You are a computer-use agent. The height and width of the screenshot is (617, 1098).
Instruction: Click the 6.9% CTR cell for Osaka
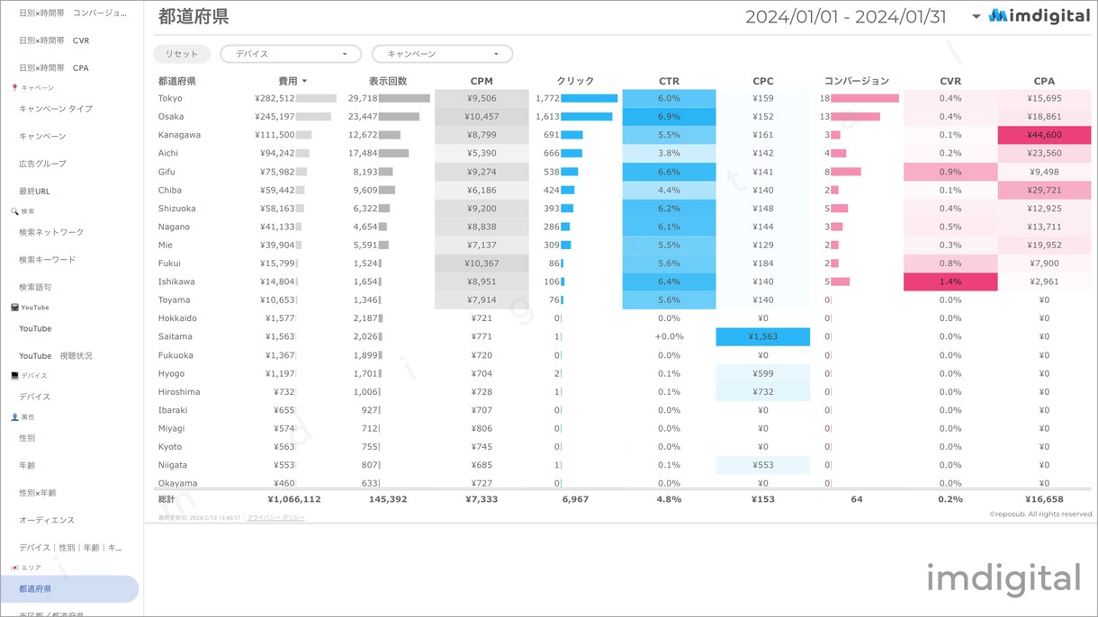coord(669,117)
